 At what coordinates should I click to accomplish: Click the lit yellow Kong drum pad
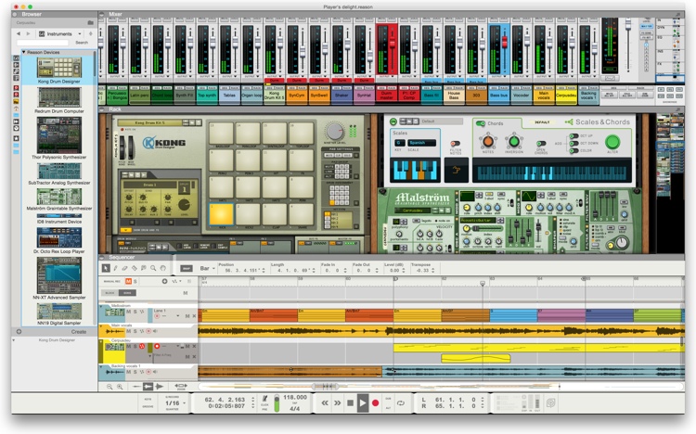pyautogui.click(x=221, y=213)
